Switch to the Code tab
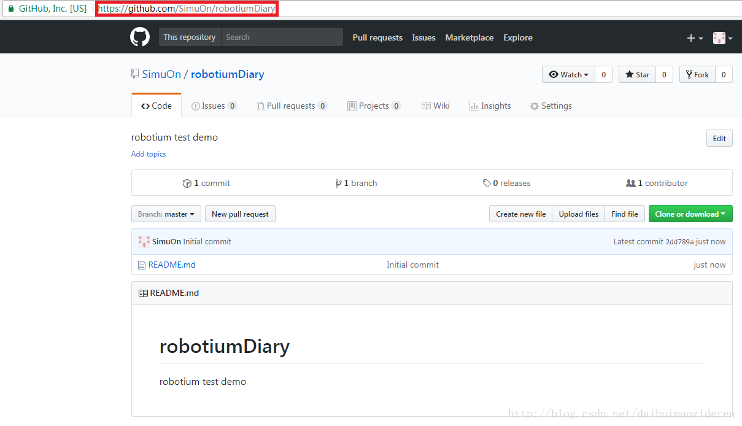The height and width of the screenshot is (426, 742). [x=157, y=106]
